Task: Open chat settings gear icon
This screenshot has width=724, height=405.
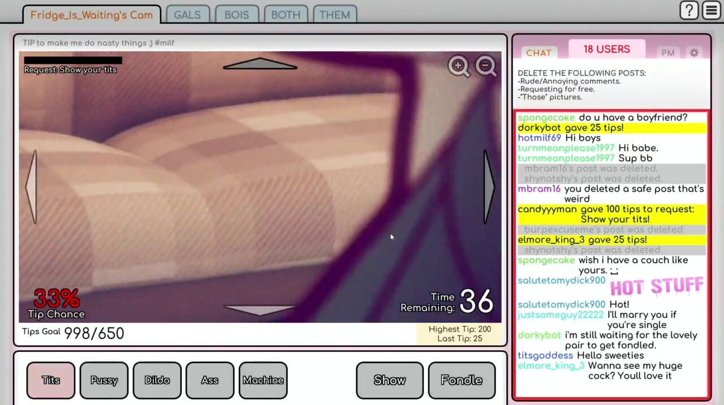Action: [694, 53]
